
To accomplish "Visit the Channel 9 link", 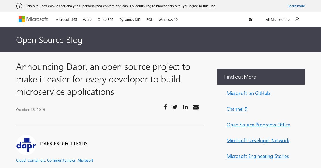I will [237, 109].
